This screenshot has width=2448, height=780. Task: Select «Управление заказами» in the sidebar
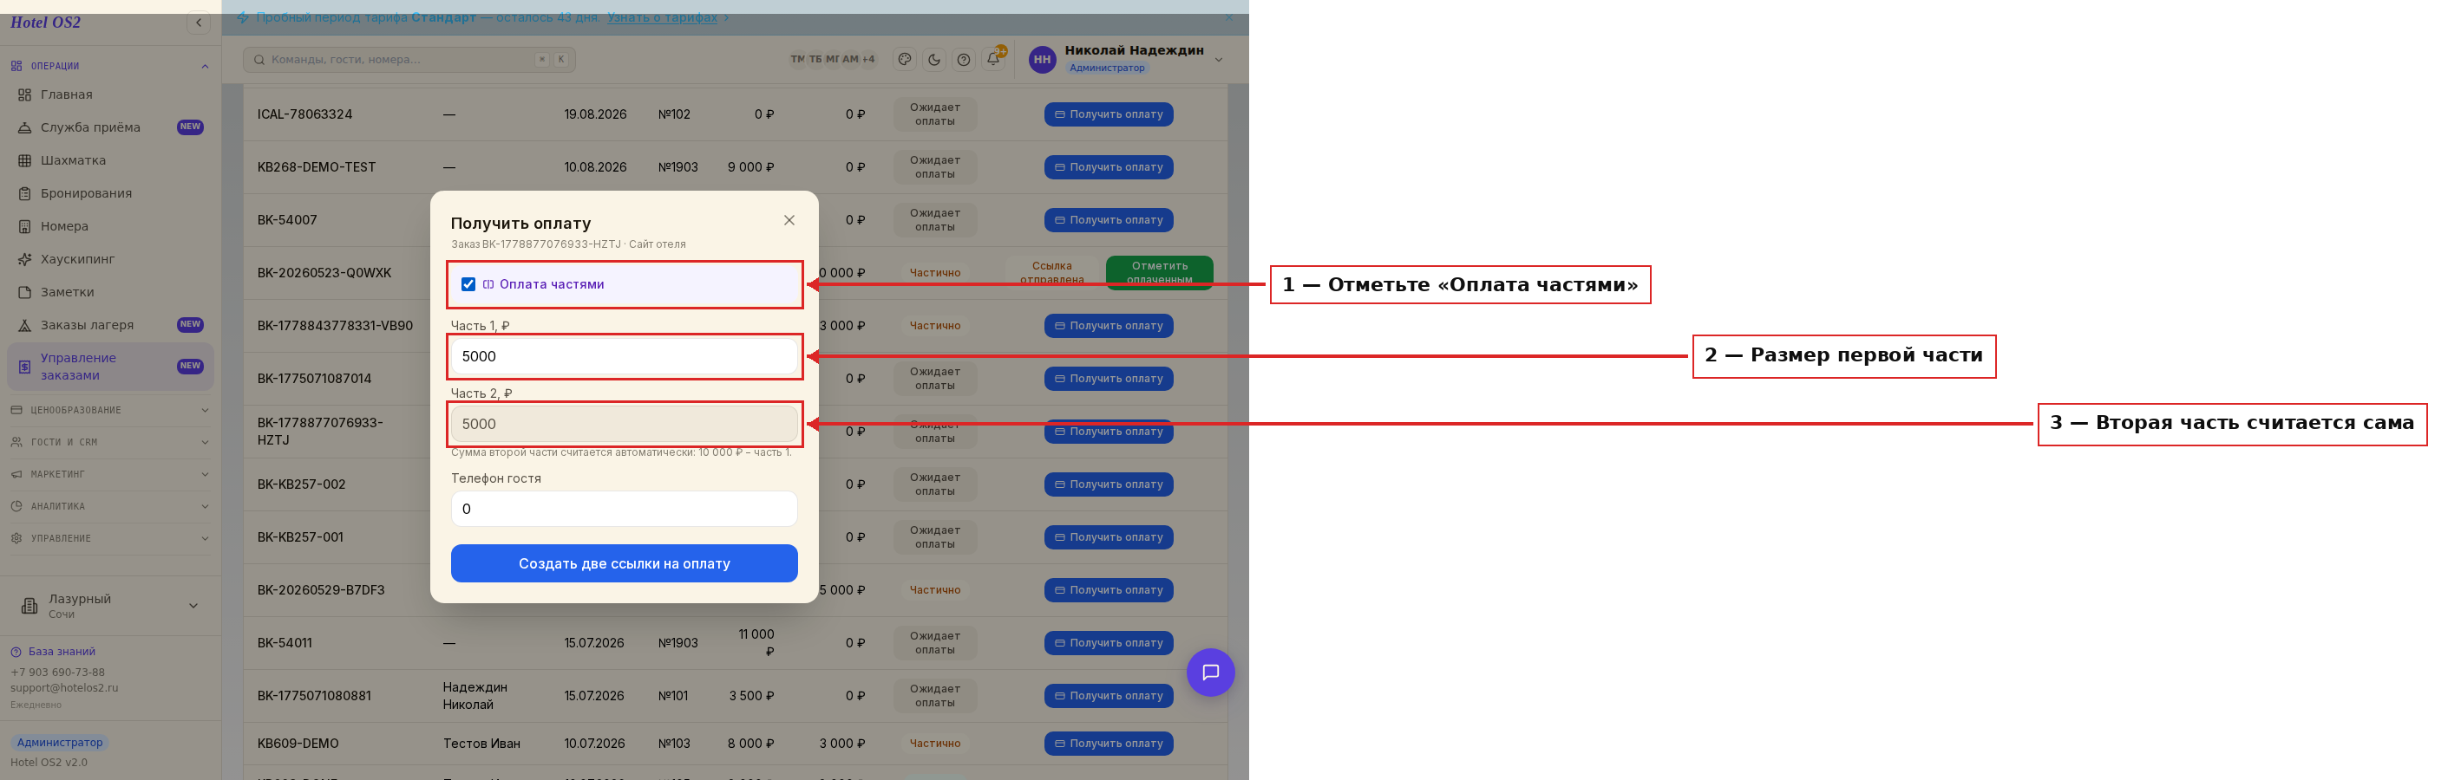pos(110,367)
